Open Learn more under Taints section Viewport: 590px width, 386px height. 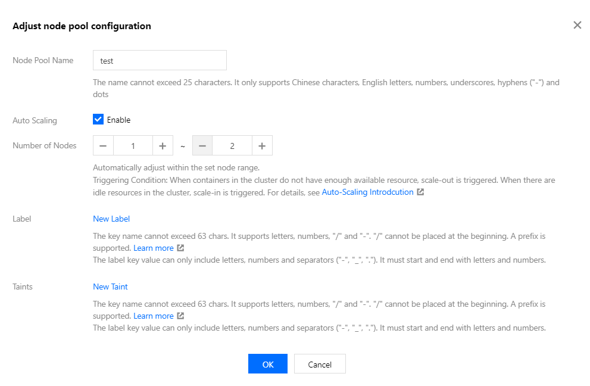click(x=154, y=316)
